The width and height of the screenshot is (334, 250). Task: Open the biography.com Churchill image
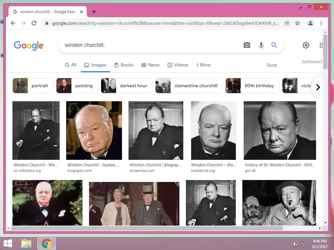pos(94,130)
